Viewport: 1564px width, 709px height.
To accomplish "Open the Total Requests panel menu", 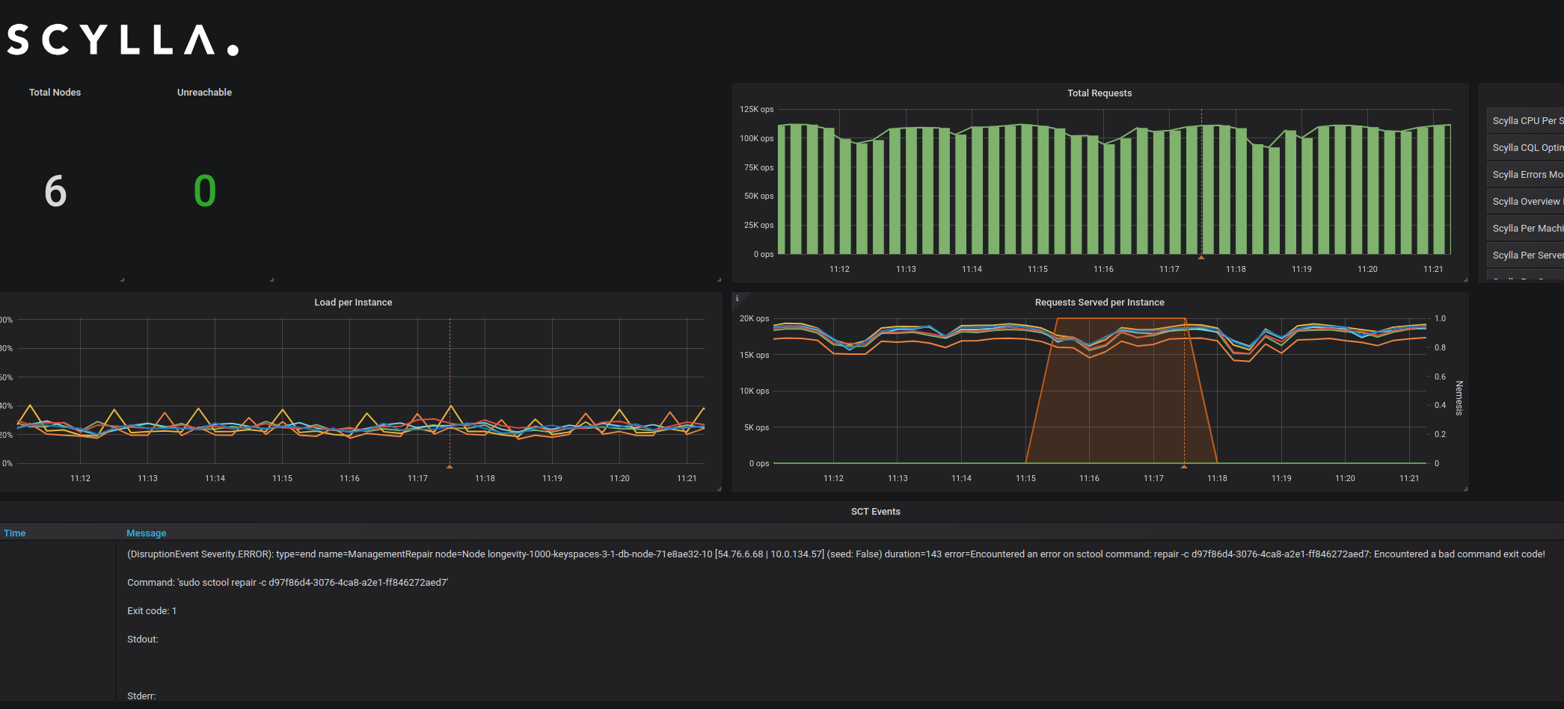I will click(1100, 93).
